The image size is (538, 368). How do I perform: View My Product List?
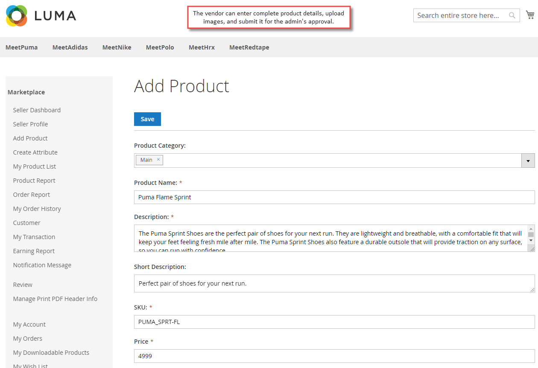click(35, 166)
